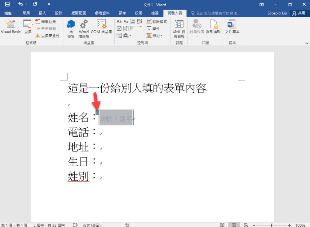Open the 檔案 File tab
The width and height of the screenshot is (310, 227).
(x=8, y=13)
